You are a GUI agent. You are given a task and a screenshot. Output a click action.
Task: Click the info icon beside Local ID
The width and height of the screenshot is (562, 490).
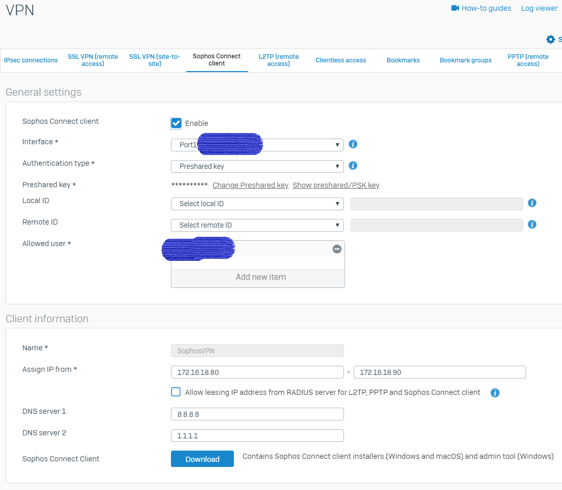click(x=532, y=203)
